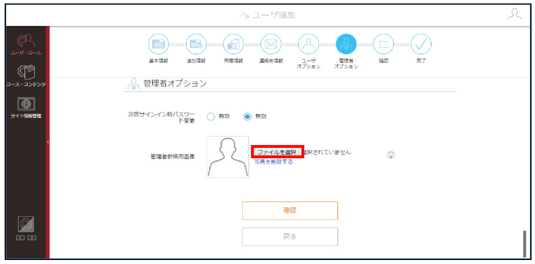This screenshot has width=535, height=264.
Task: Click the 管理者参照用画像 label
Action: (x=173, y=157)
